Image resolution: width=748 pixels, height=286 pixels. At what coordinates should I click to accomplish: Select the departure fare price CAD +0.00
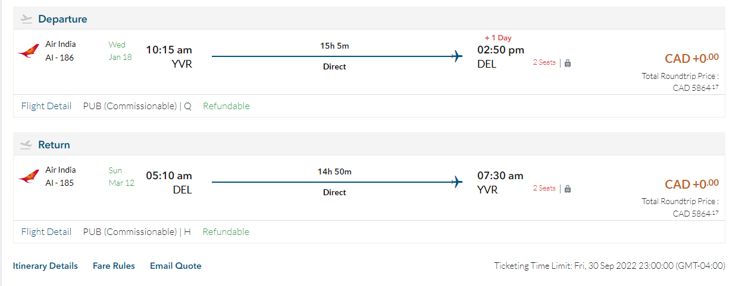click(691, 58)
